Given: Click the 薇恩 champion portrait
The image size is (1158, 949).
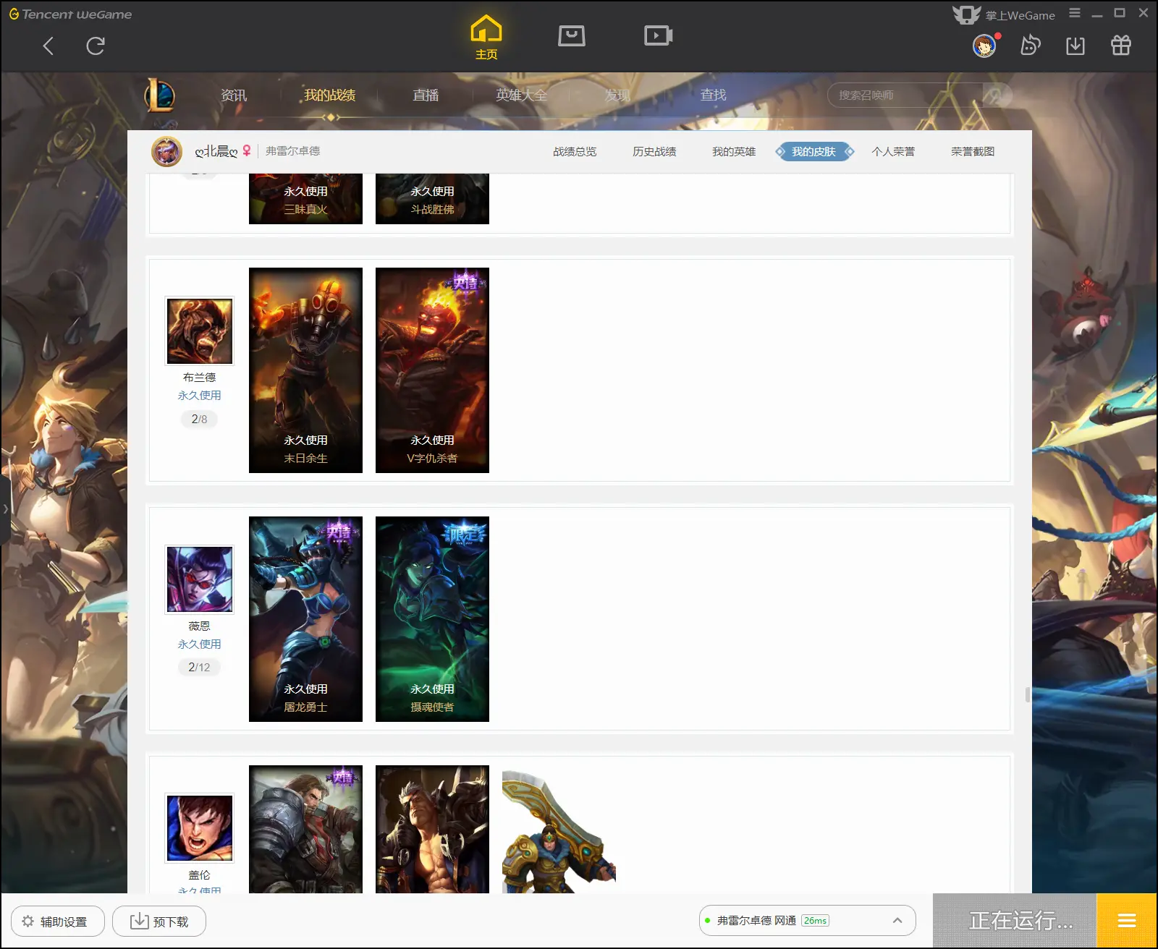Looking at the screenshot, I should point(200,579).
